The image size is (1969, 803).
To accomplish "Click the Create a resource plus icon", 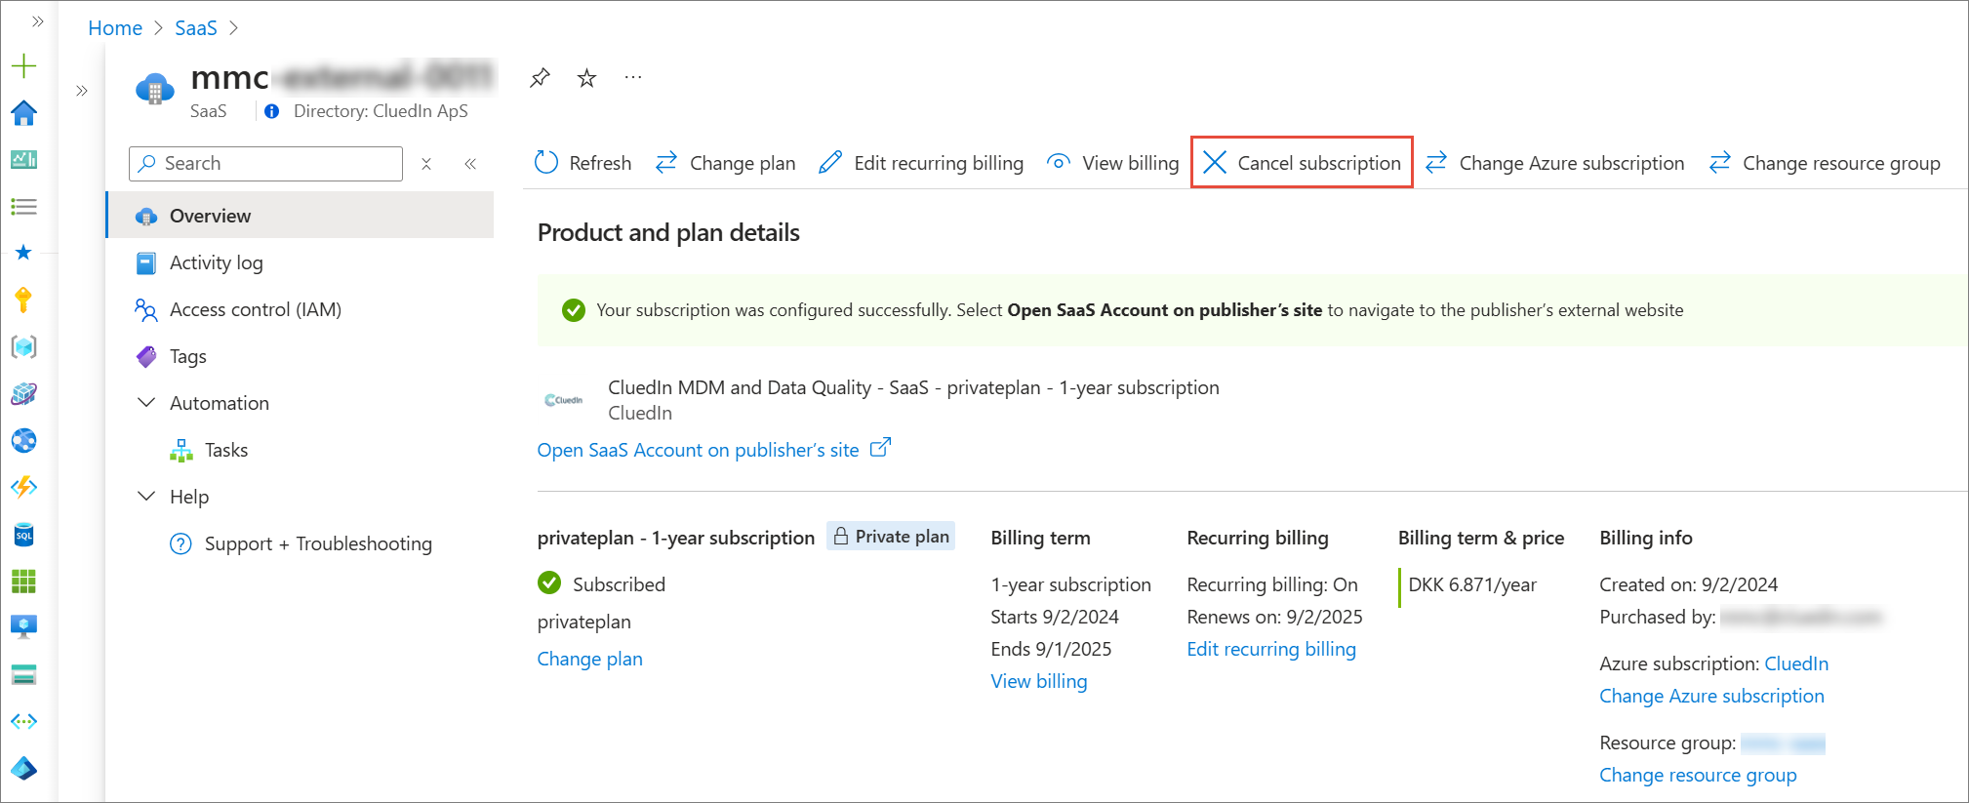I will 23,65.
